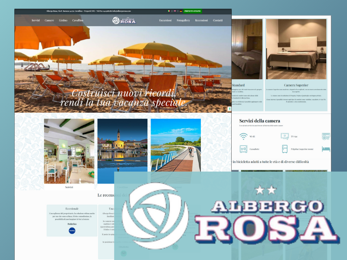Screen dimensions: 347x260
Task: Click the small green widget at hero image edge
Action: click(229, 109)
